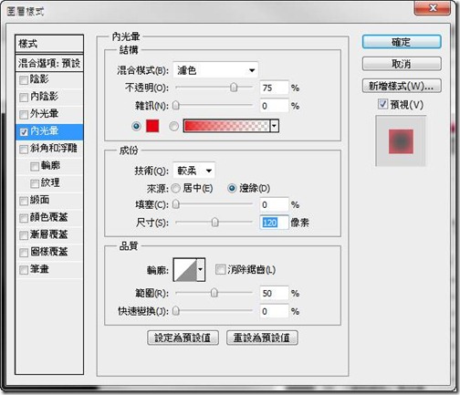Click the 雜訊 noise slider handle
Viewport: 460px width, 395px height.
click(176, 106)
